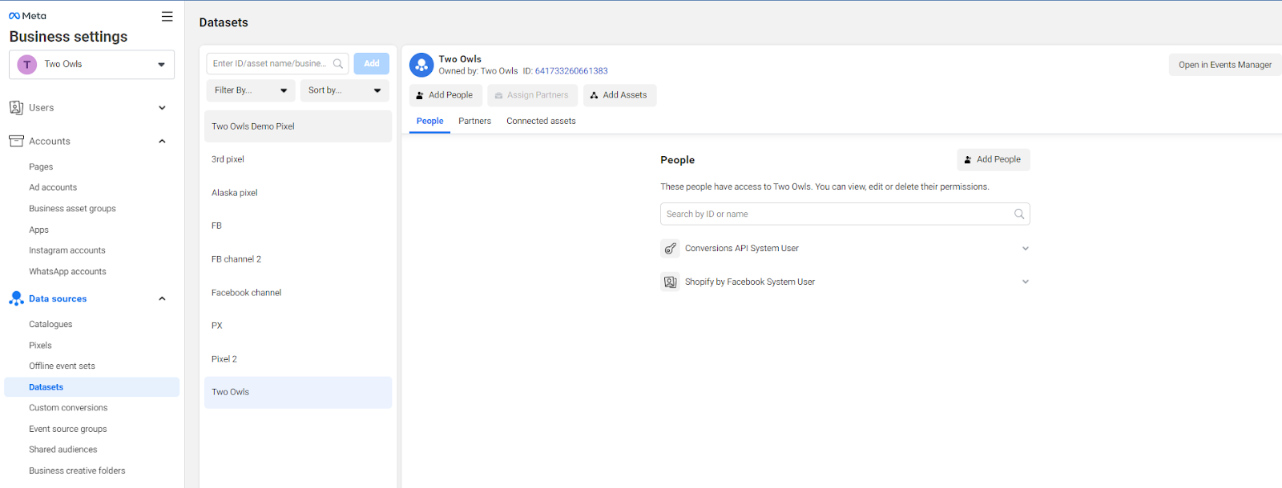1282x488 pixels.
Task: Open Pages in the sidebar
Action: tap(41, 167)
